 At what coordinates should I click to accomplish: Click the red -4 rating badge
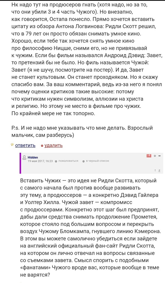click(x=149, y=156)
